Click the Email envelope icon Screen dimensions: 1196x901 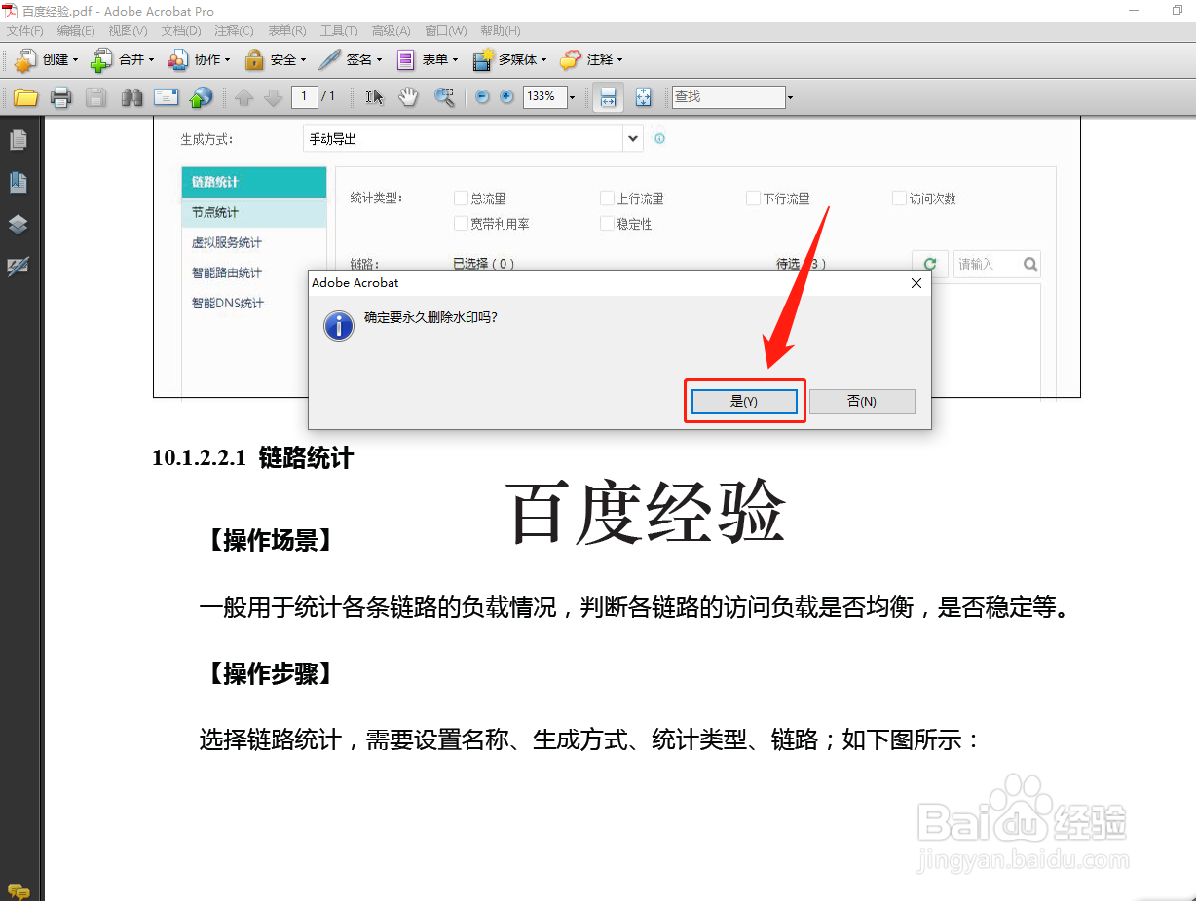click(x=167, y=97)
